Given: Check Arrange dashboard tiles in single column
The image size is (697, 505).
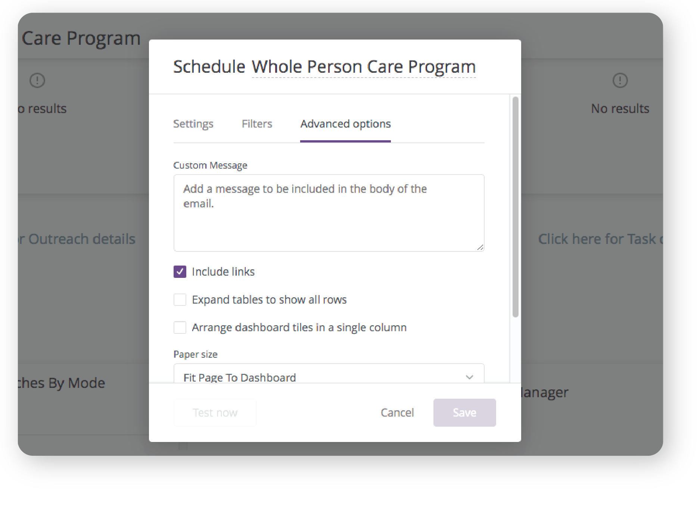Looking at the screenshot, I should [180, 327].
